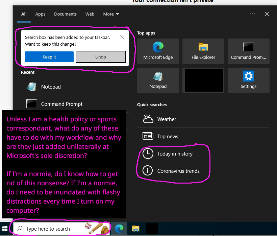Click the Undo button

[101, 57]
